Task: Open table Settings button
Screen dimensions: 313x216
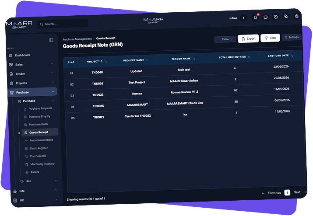Action: [x=292, y=37]
